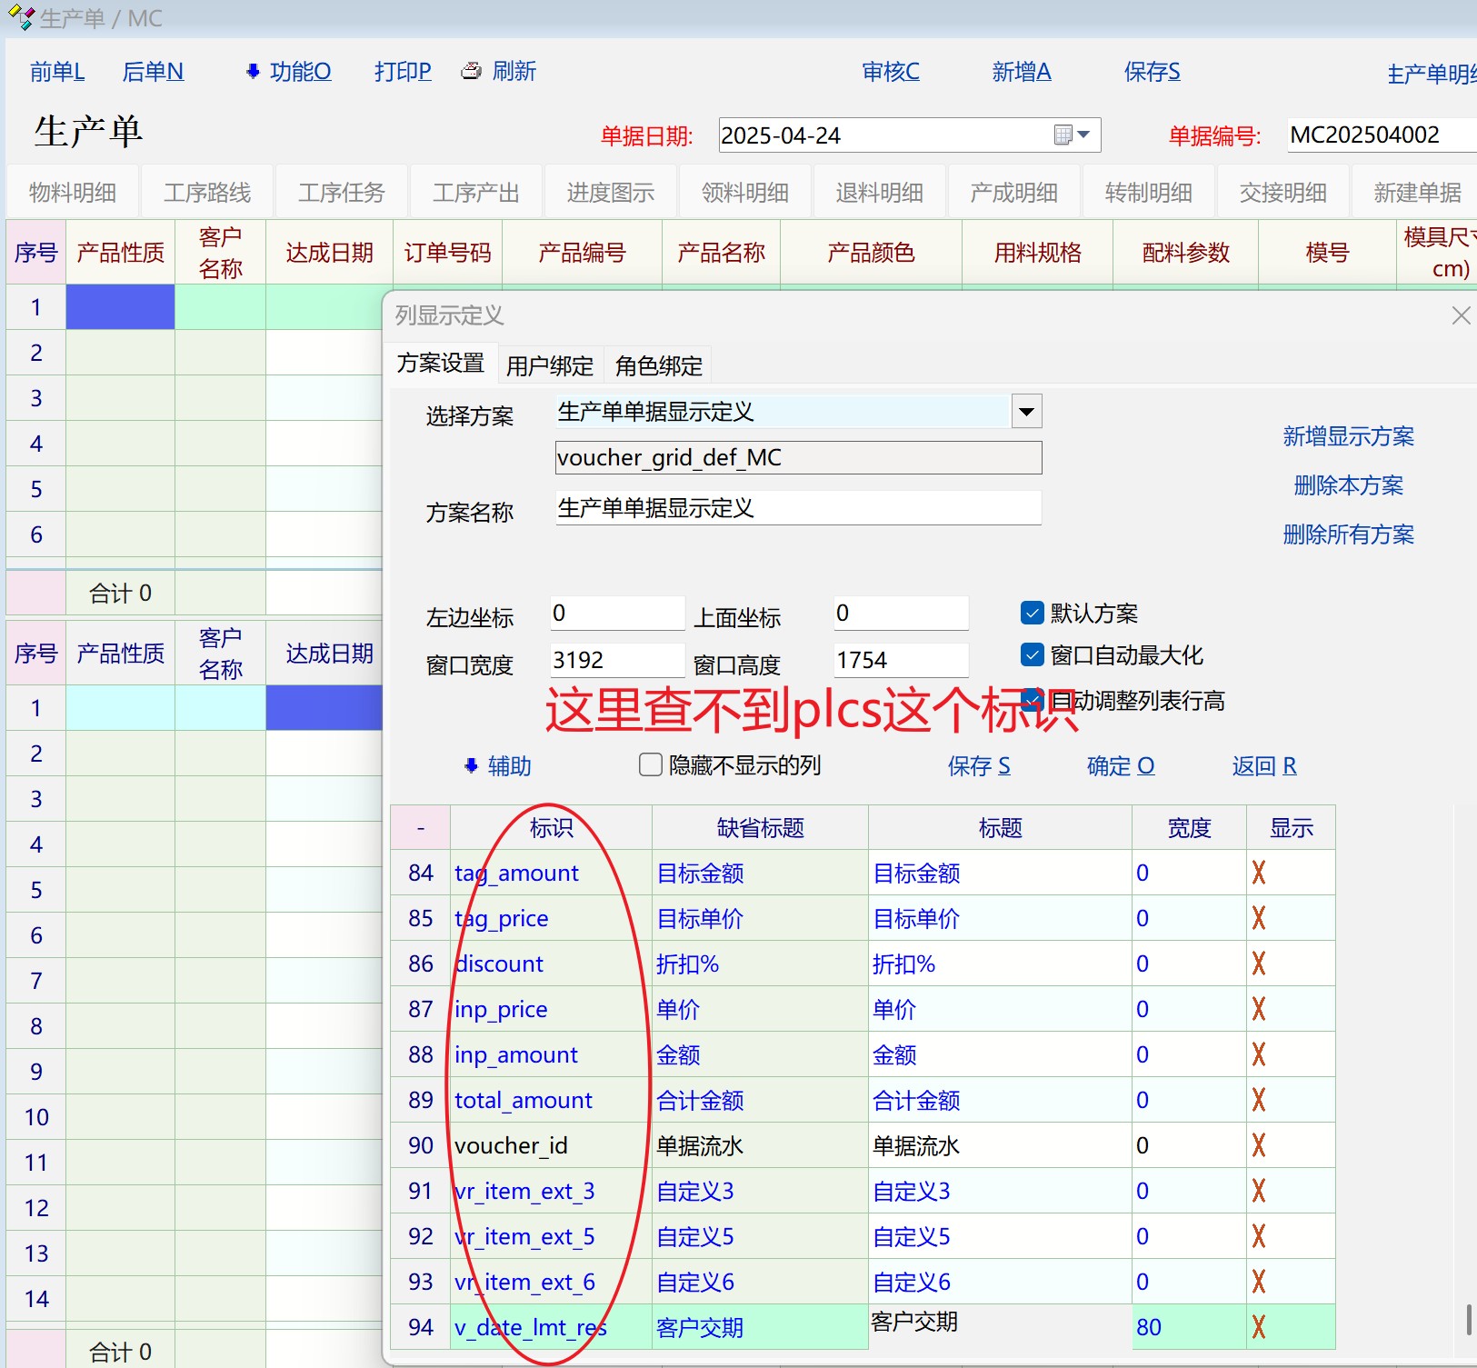Click the 窗口宽度 input field

(616, 661)
